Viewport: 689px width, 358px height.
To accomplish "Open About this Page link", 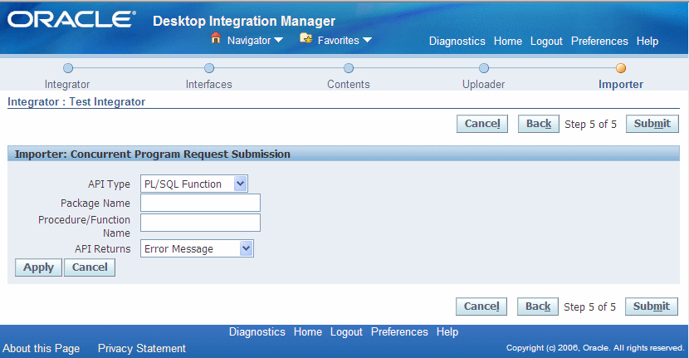I will click(42, 348).
